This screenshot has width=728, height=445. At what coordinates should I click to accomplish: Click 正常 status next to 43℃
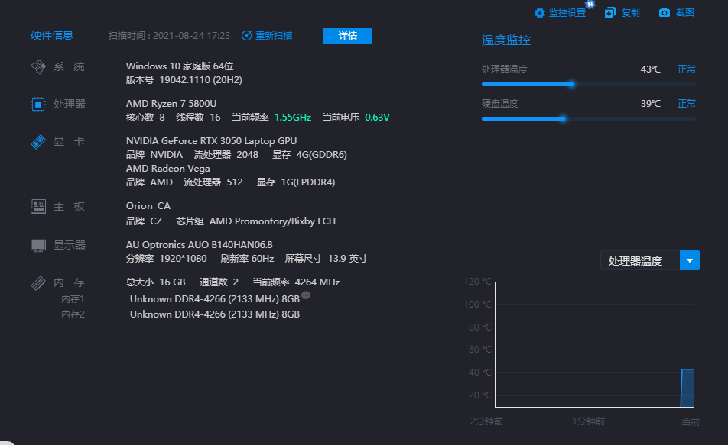(686, 69)
